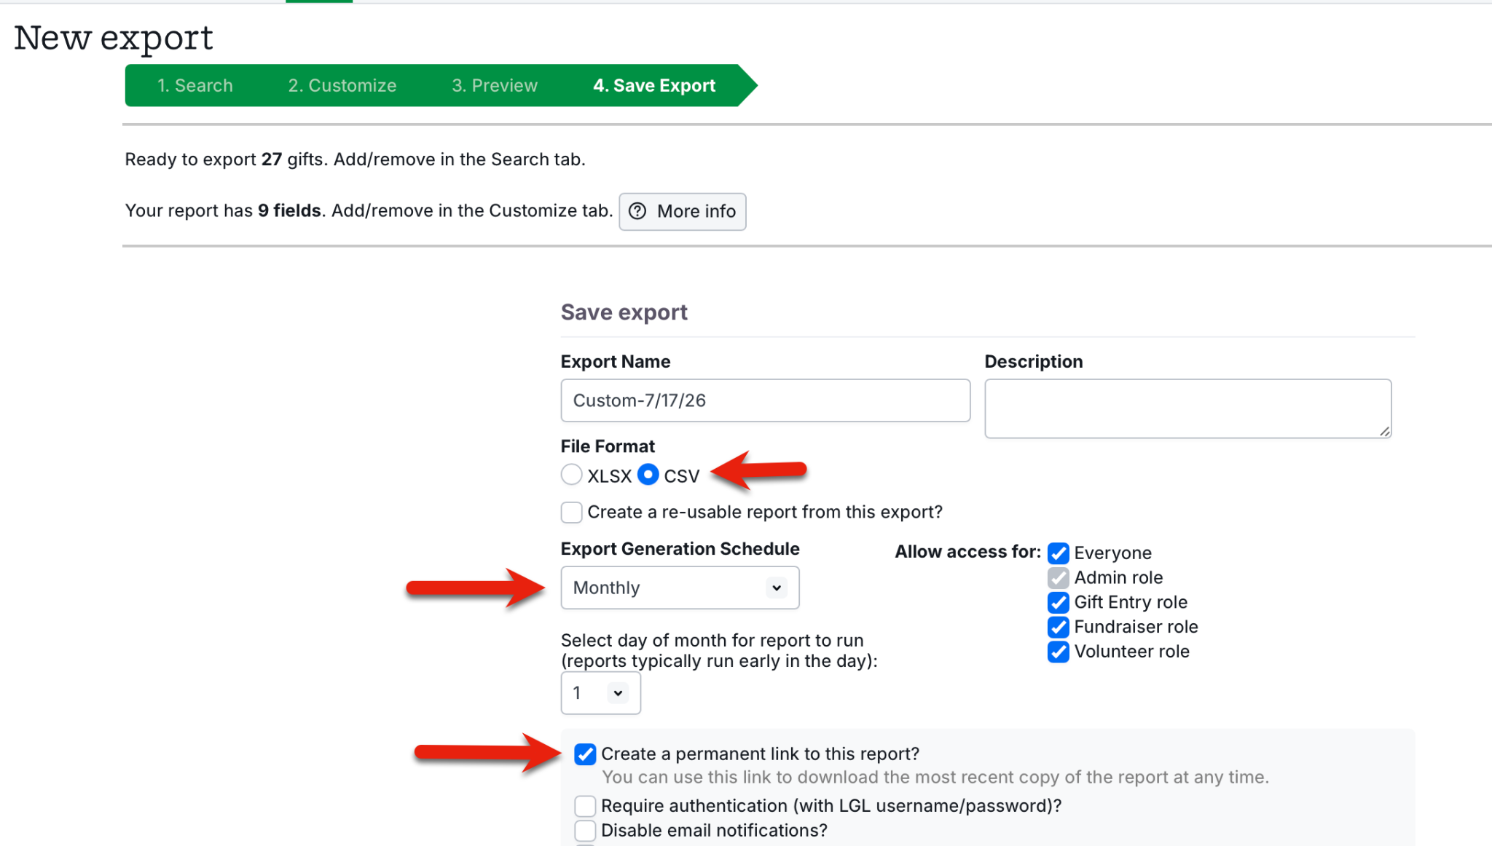Uncheck the Volunteer role checkbox
The image size is (1492, 846).
pyautogui.click(x=1059, y=652)
